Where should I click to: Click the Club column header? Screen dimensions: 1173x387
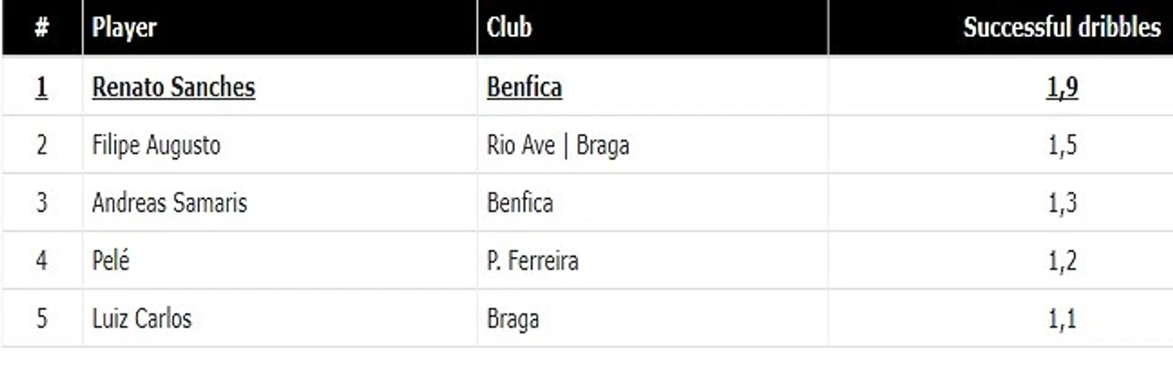click(509, 27)
